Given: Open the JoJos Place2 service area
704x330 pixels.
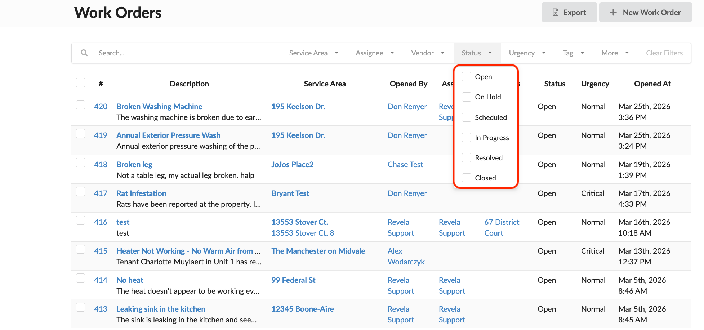Looking at the screenshot, I should 292,165.
